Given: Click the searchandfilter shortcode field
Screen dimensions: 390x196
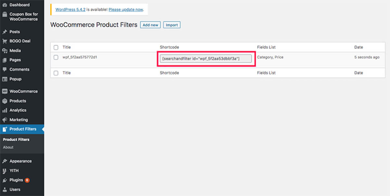Looking at the screenshot, I should click(x=206, y=59).
